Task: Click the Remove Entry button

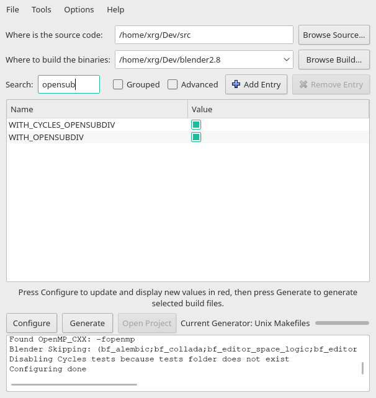Action: pos(331,84)
